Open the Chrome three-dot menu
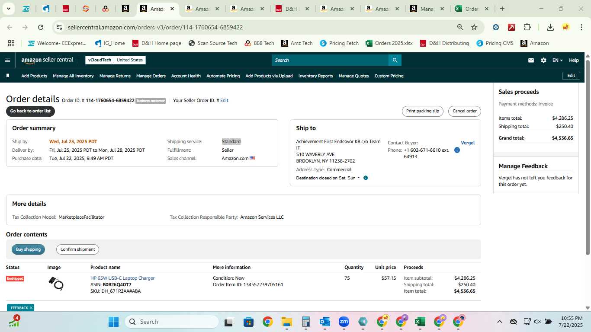This screenshot has height=332, width=591. click(x=581, y=27)
